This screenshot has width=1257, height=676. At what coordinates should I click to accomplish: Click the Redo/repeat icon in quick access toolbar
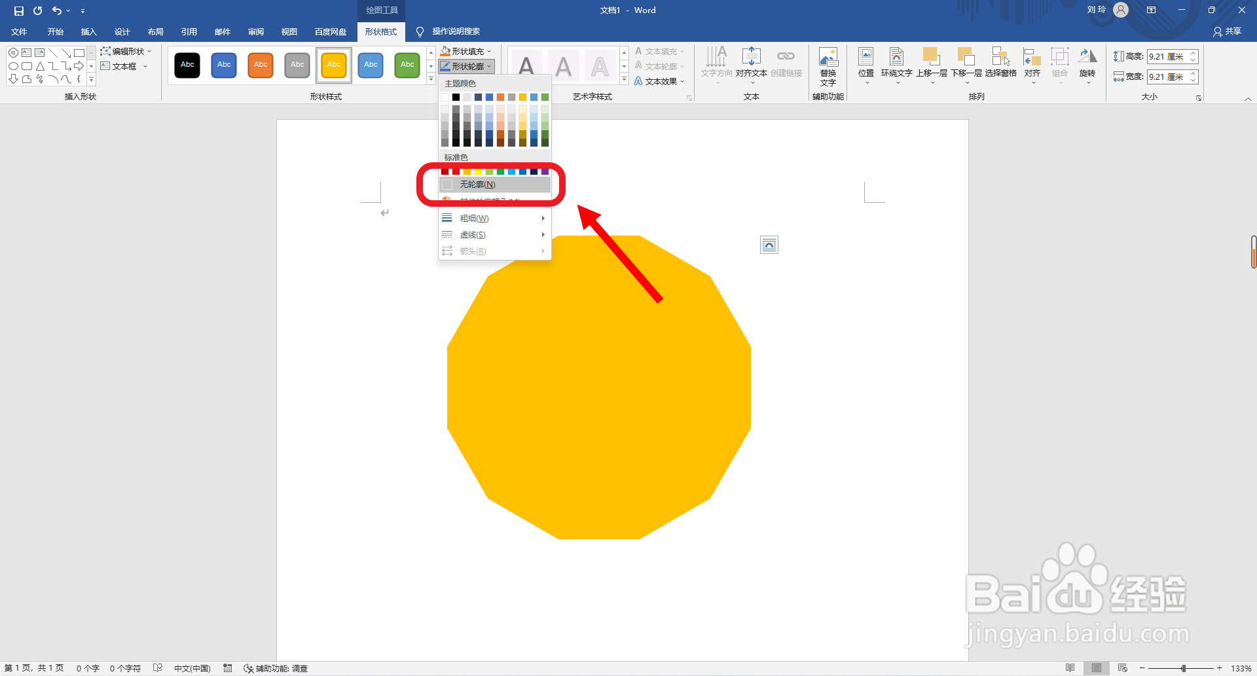click(38, 10)
